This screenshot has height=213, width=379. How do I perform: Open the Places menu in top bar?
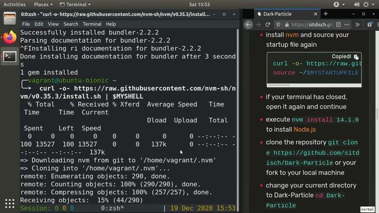(x=43, y=4)
